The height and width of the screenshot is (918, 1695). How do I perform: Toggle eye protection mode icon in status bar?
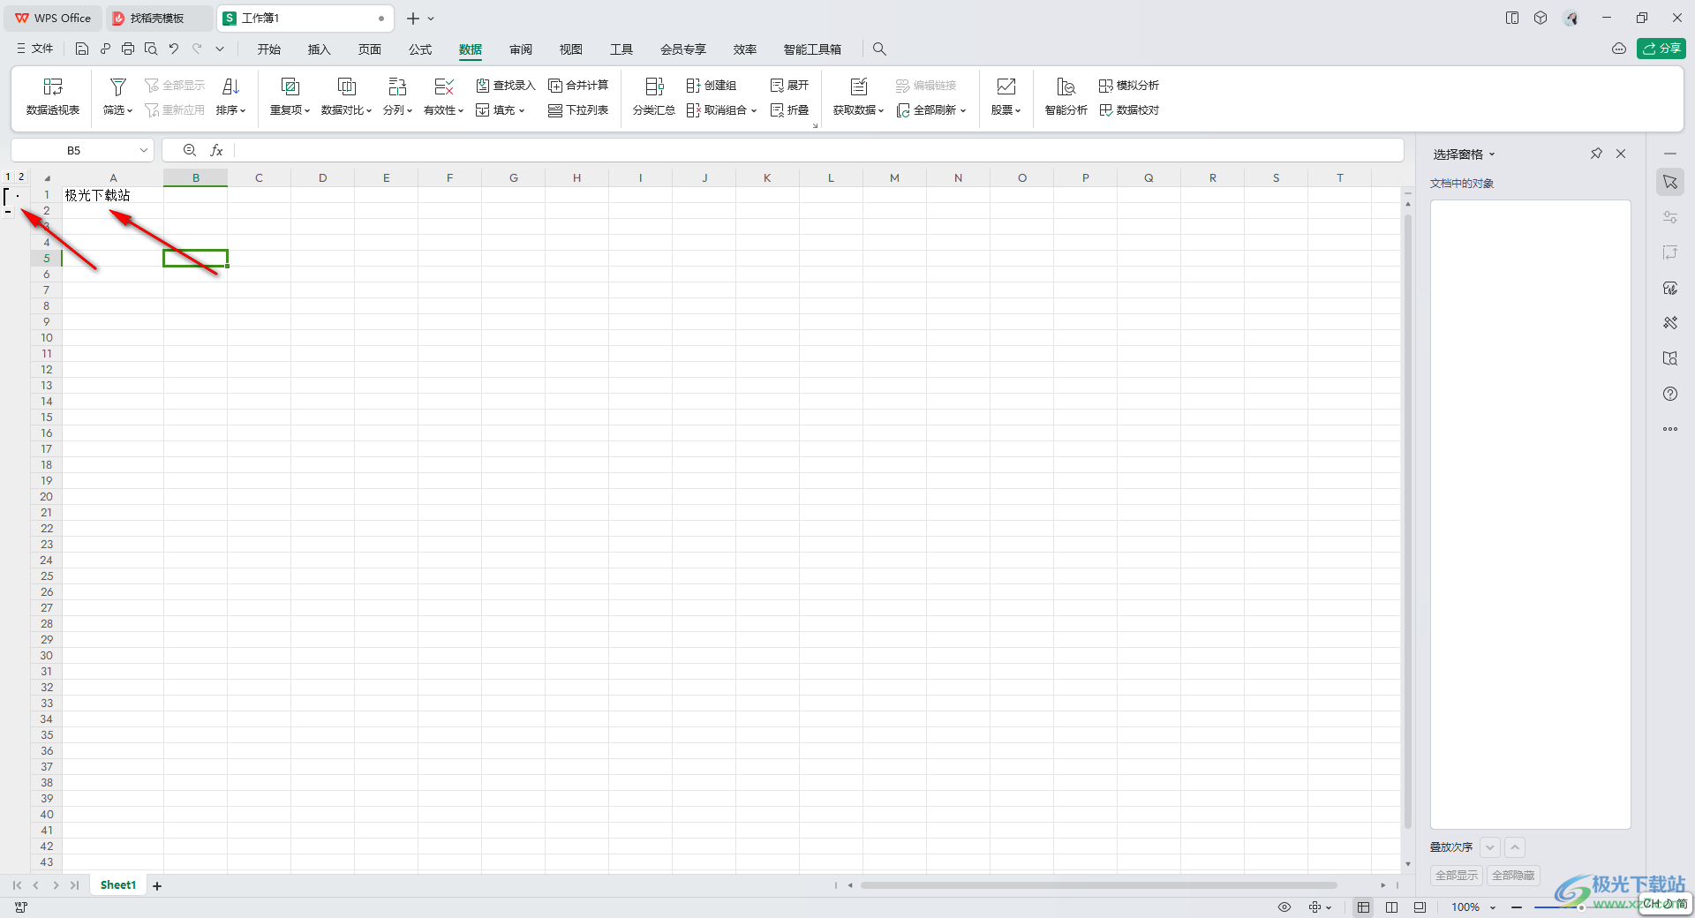(1284, 907)
